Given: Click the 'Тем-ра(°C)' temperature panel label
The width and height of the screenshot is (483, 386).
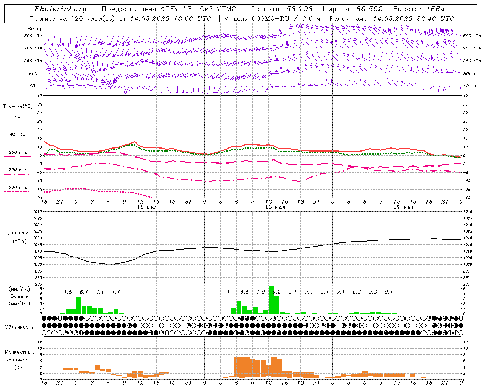Looking at the screenshot, I should tap(18, 107).
